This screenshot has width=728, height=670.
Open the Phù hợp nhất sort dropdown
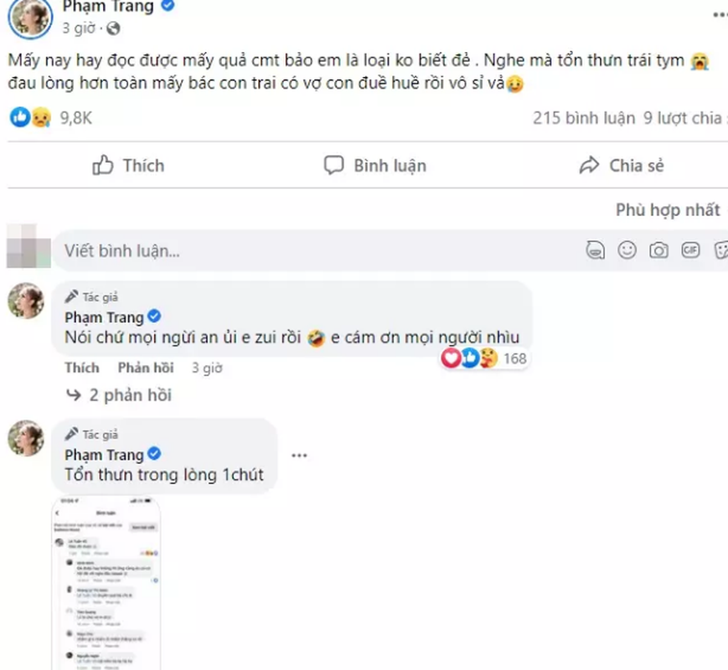[670, 210]
